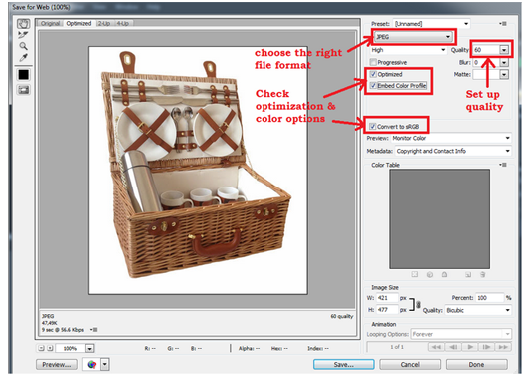Screen dimensions: 529x375
Task: Click the Cancel button
Action: (x=410, y=365)
